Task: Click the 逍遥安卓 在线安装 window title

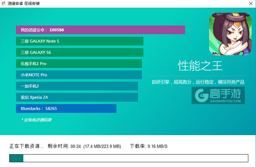Action: (23, 3)
